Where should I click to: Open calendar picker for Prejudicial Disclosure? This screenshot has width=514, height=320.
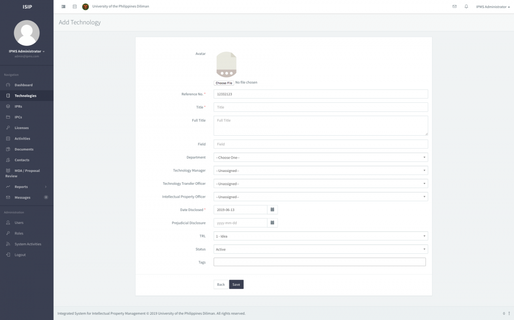(272, 223)
